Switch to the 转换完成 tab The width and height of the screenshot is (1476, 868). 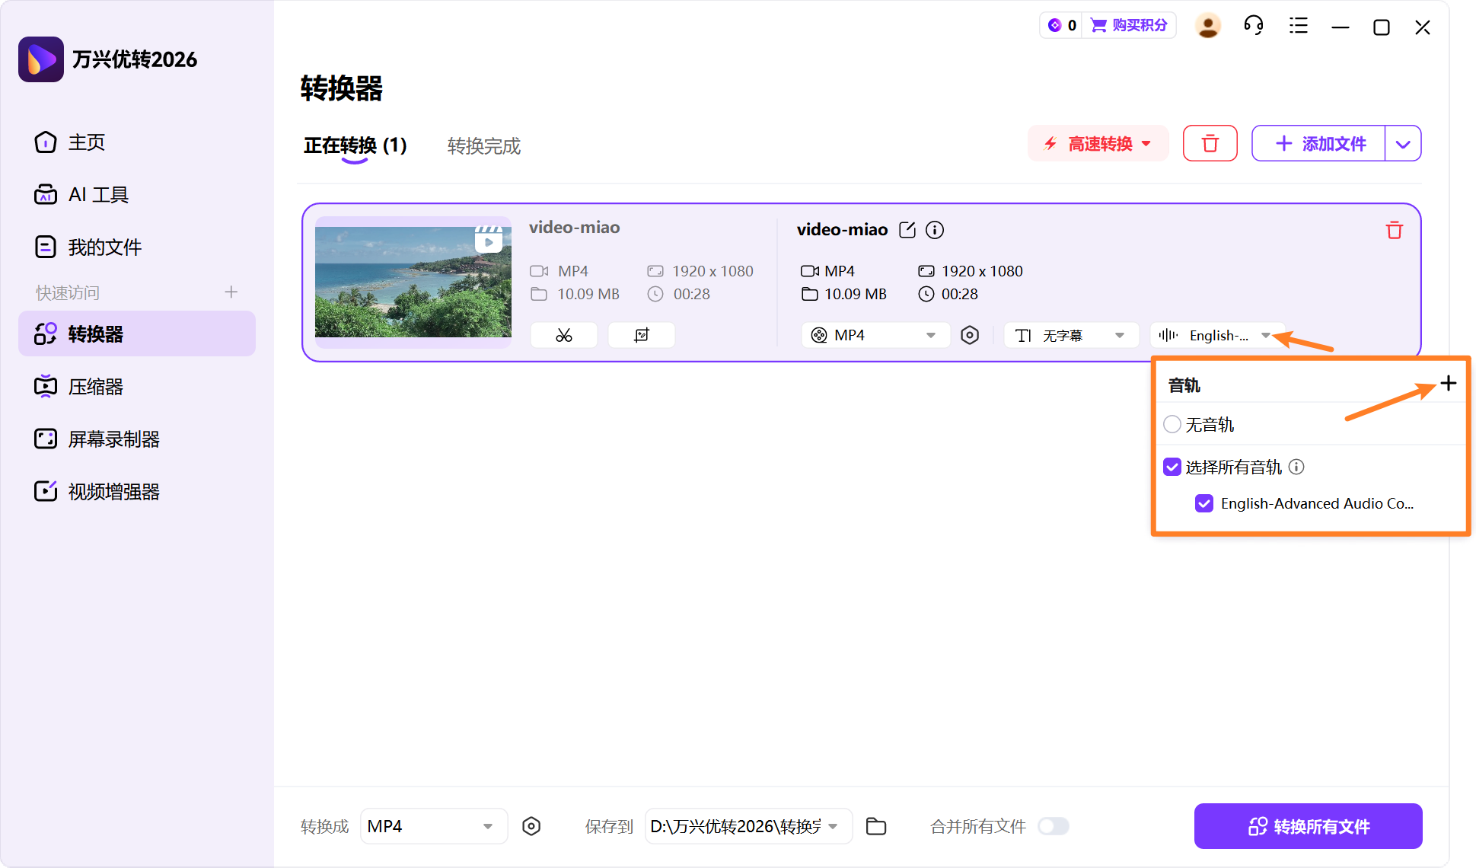pyautogui.click(x=483, y=146)
